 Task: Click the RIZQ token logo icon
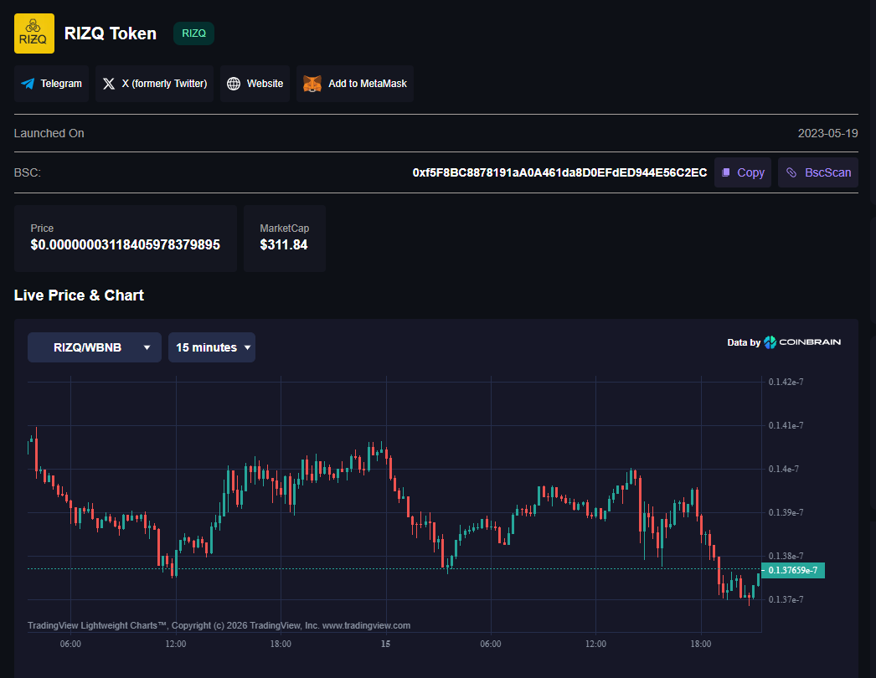coord(33,33)
